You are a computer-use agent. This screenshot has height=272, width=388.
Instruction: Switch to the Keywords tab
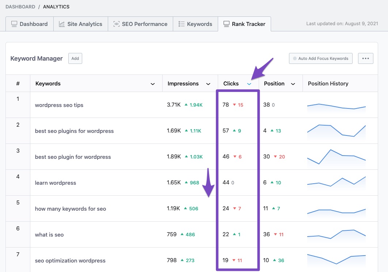pyautogui.click(x=195, y=24)
